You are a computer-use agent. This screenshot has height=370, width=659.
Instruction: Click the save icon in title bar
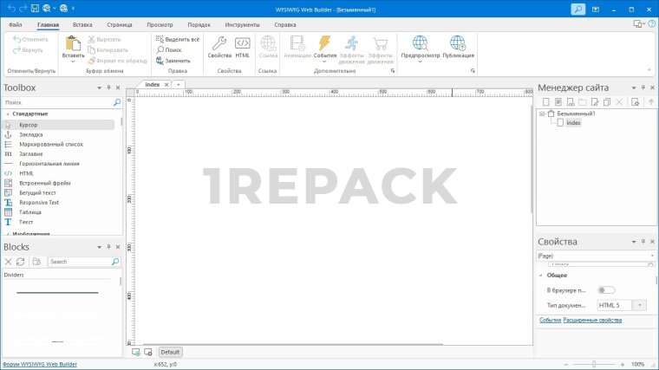coord(34,9)
